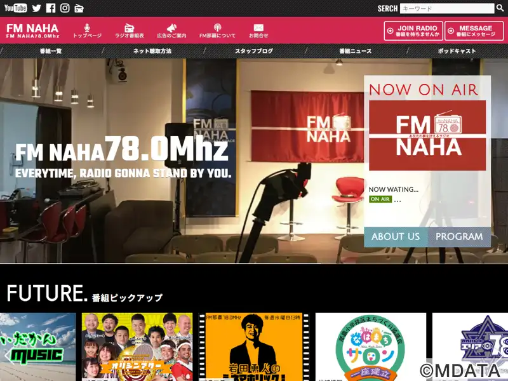
Task: Open the Instagram icon
Action: point(65,8)
